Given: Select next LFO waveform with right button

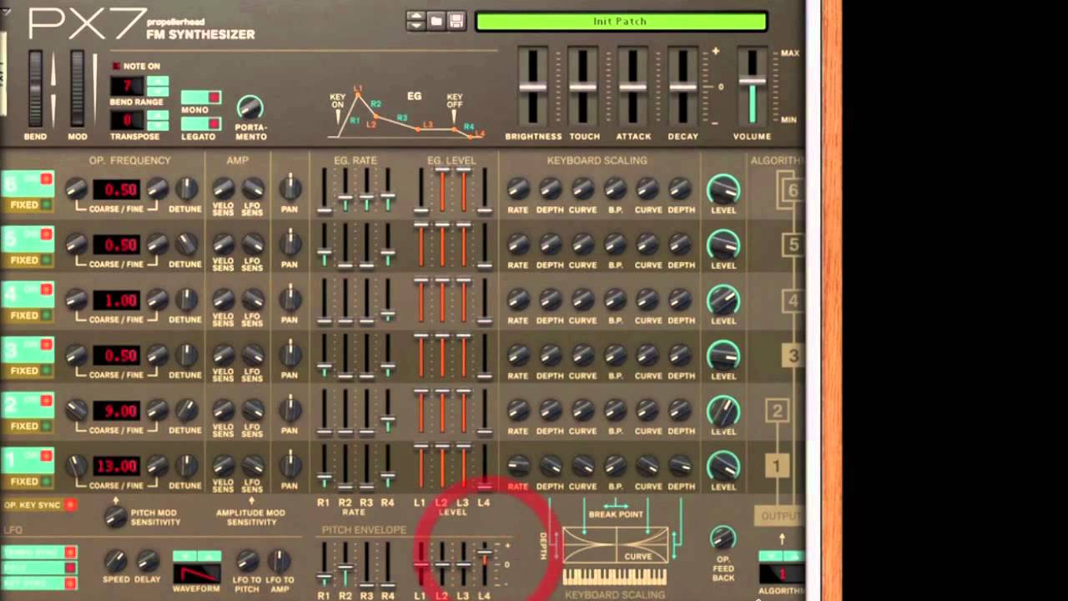Looking at the screenshot, I should tap(209, 556).
